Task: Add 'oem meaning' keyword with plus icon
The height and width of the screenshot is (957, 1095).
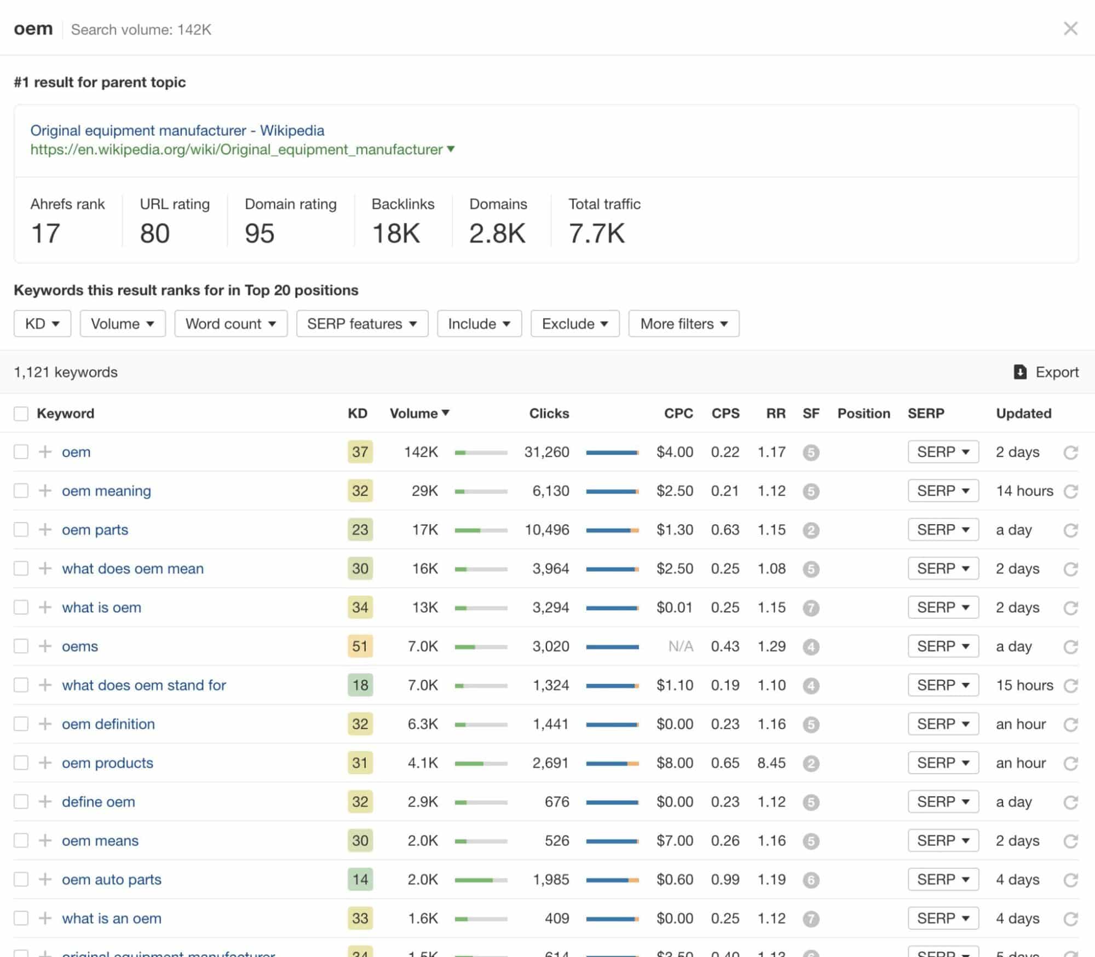Action: coord(45,491)
